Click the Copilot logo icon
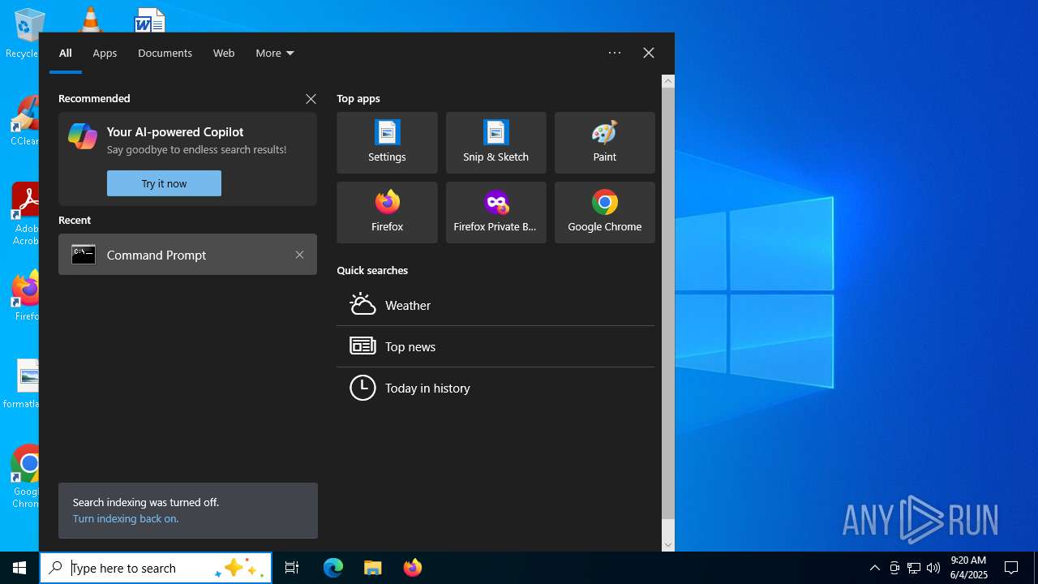The width and height of the screenshot is (1038, 584). click(83, 136)
